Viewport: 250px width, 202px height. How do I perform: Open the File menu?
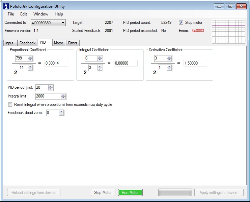coord(11,14)
